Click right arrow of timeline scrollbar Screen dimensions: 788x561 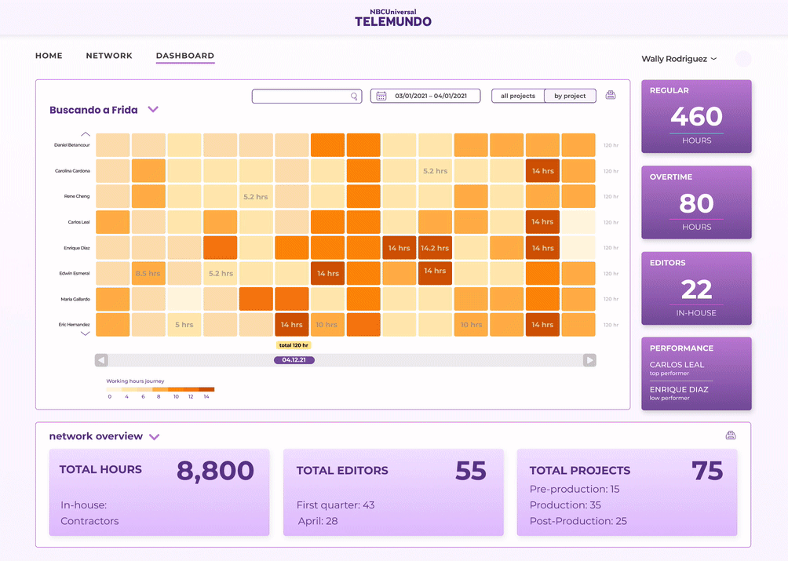coord(589,360)
